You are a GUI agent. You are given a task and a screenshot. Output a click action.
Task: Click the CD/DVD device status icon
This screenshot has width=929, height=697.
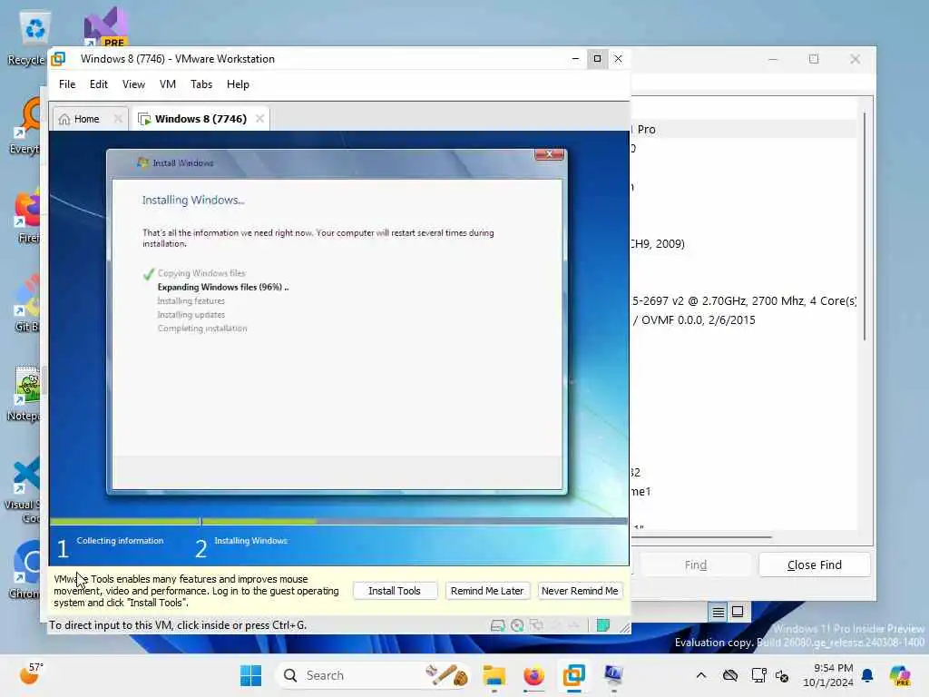click(517, 625)
